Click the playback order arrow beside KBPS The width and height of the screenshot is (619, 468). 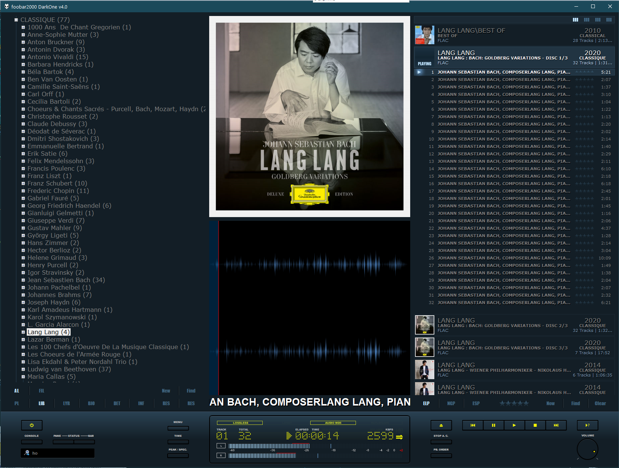click(x=399, y=437)
